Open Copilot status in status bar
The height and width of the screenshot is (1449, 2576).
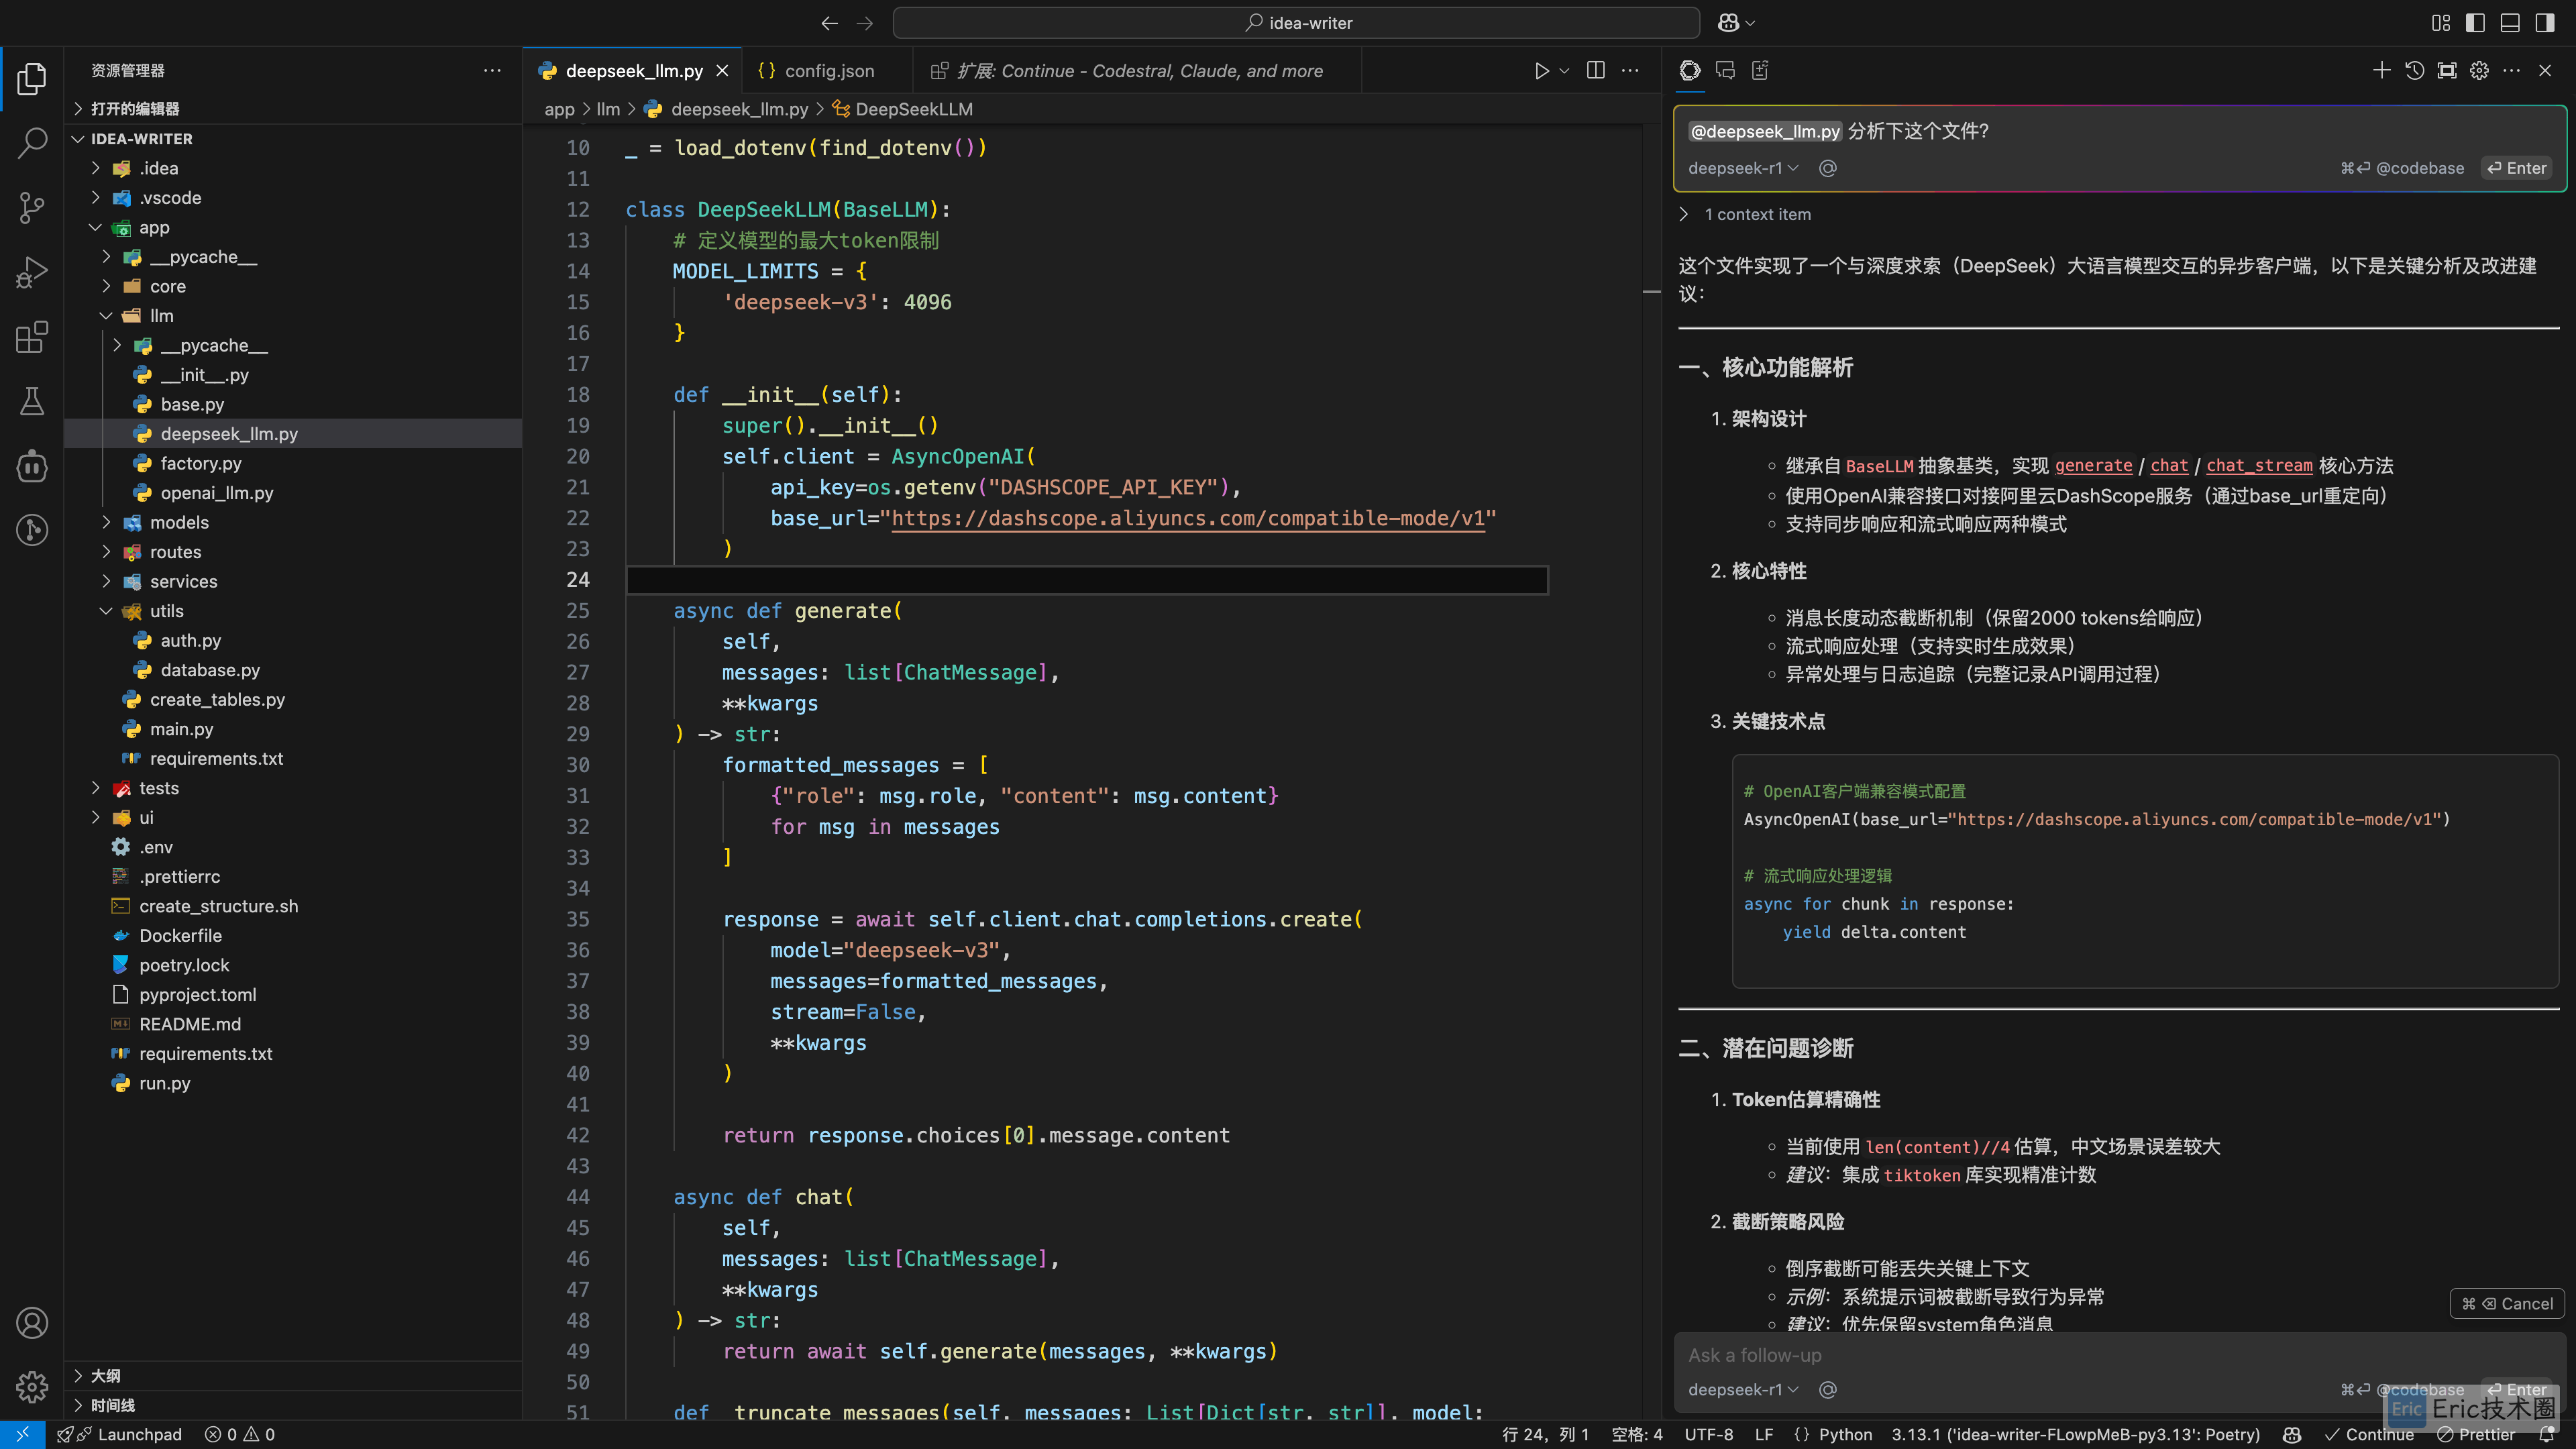point(2292,1435)
